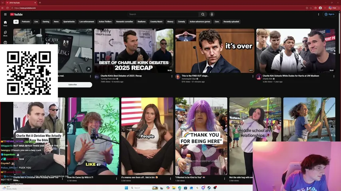Open title Charlie Kirk's Best Debates of 2025

coord(121,76)
